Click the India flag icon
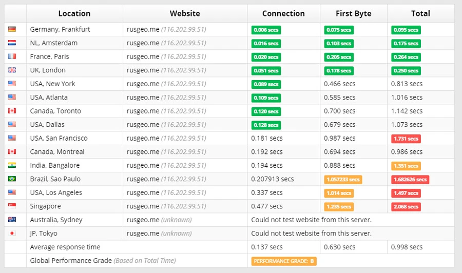 click(x=12, y=165)
